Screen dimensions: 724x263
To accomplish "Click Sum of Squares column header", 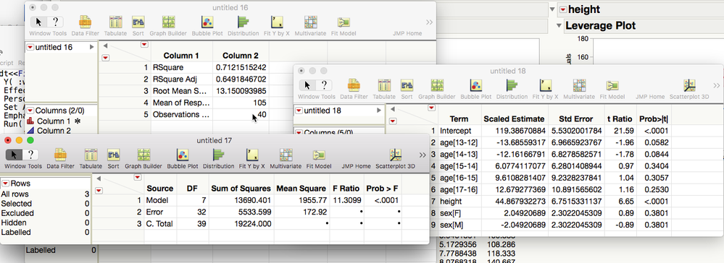I will point(241,189).
